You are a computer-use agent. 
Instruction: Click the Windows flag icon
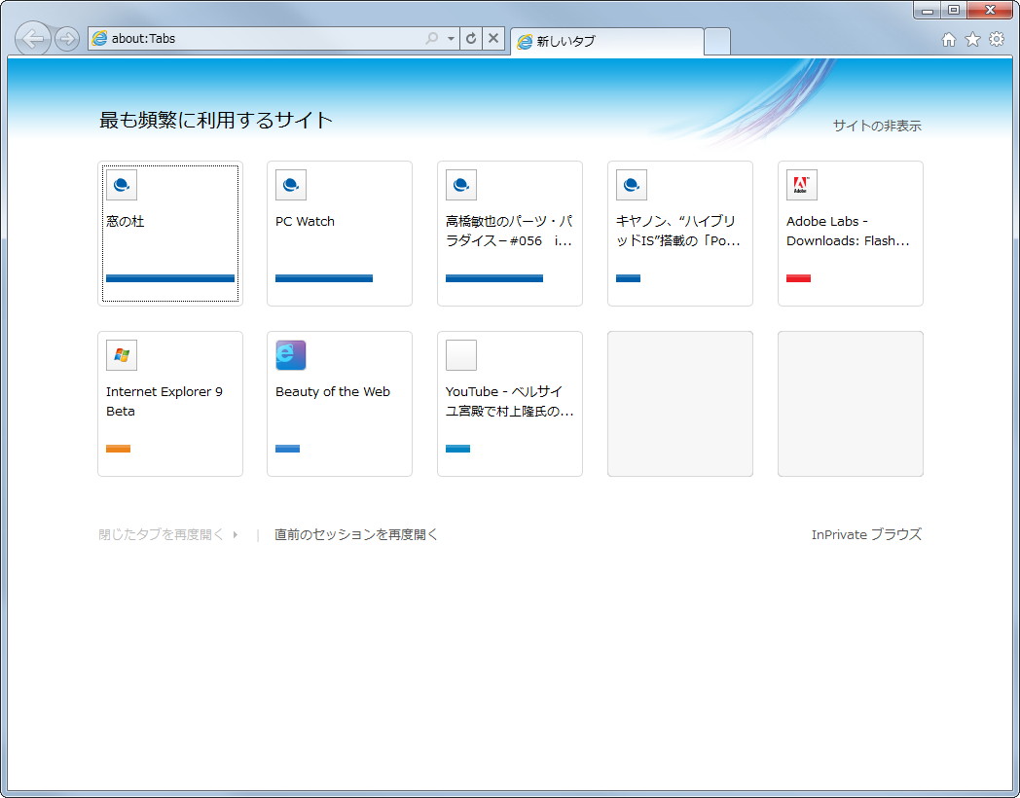[122, 355]
